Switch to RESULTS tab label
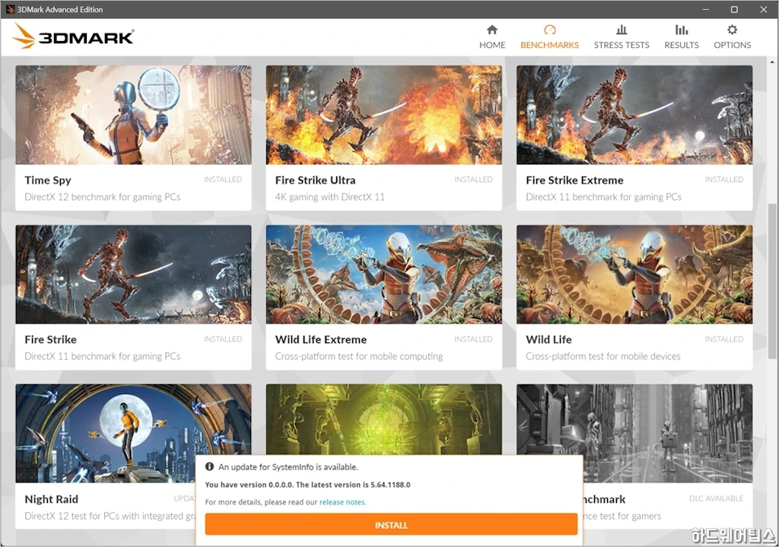Image resolution: width=779 pixels, height=547 pixels. coord(682,45)
